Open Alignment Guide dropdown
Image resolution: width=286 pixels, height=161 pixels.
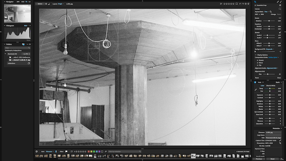click(272, 68)
